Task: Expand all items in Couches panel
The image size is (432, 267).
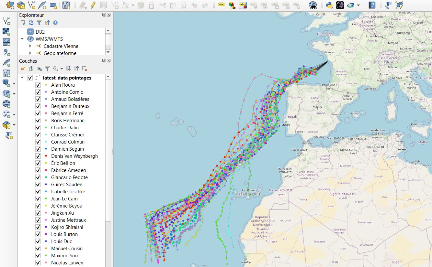Action: (x=68, y=69)
